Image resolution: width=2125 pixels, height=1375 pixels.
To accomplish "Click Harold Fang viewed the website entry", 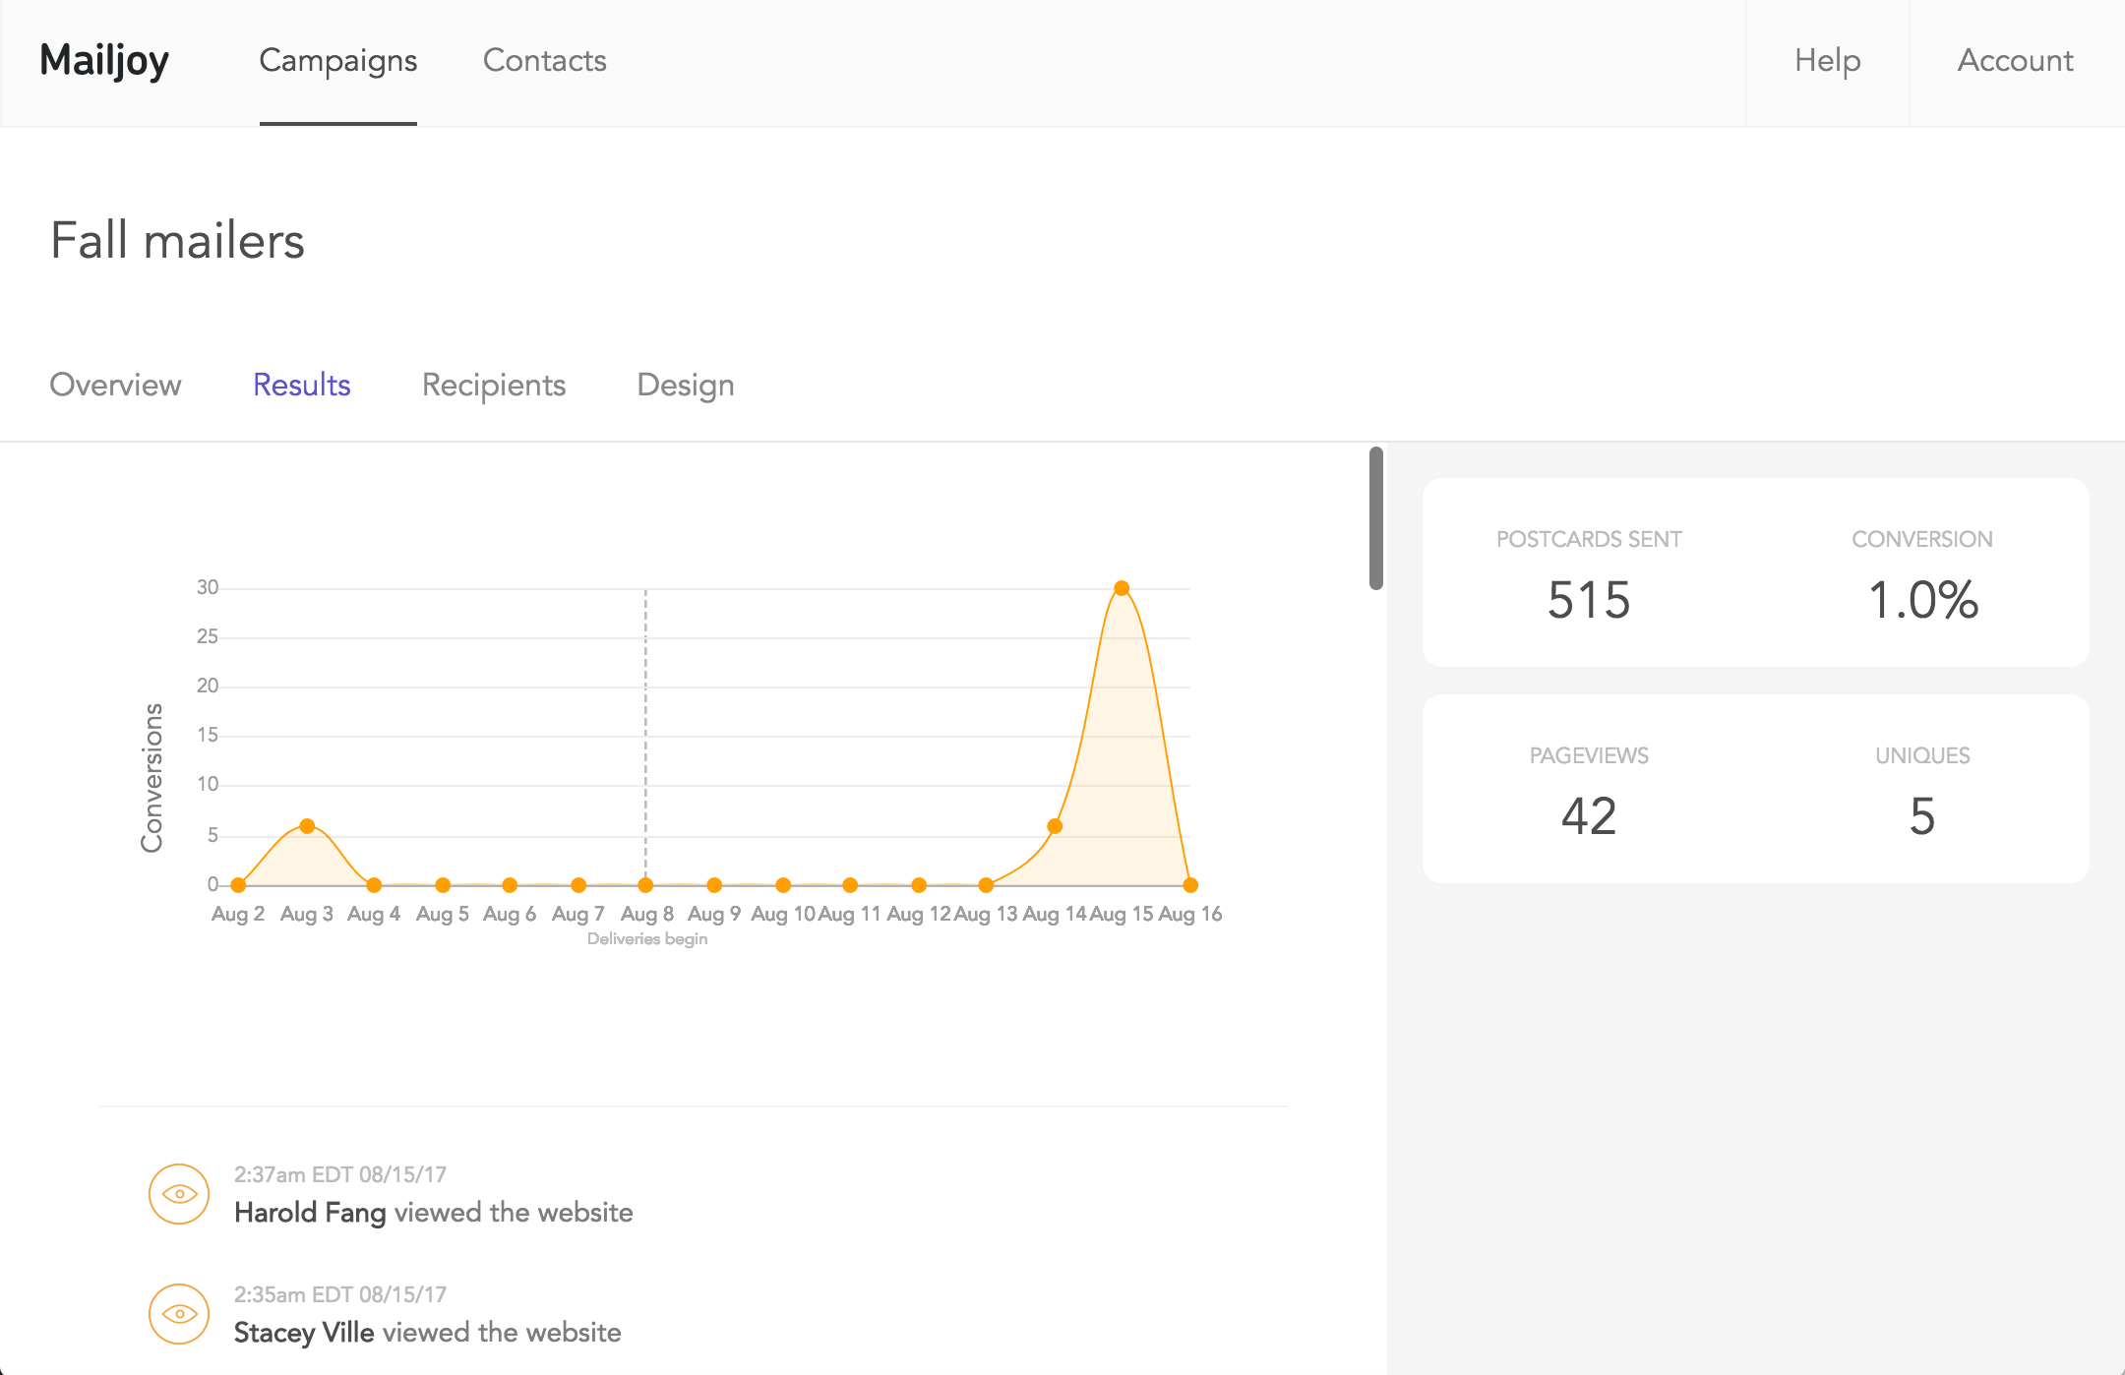I will 433,1212.
